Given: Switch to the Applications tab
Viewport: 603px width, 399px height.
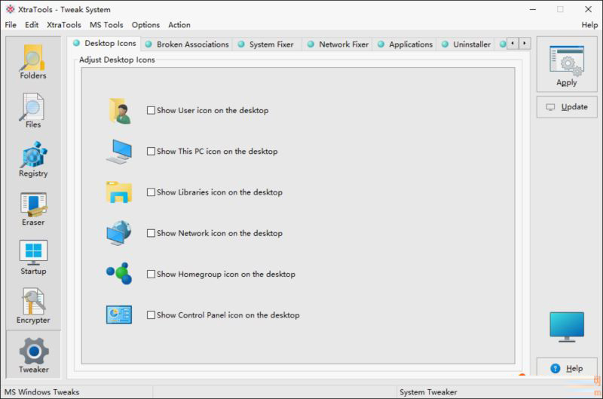Looking at the screenshot, I should (405, 45).
